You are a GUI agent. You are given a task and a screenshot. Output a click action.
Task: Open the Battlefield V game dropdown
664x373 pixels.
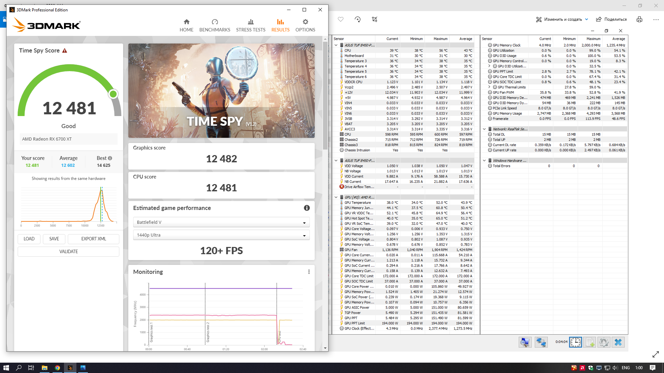pyautogui.click(x=221, y=222)
